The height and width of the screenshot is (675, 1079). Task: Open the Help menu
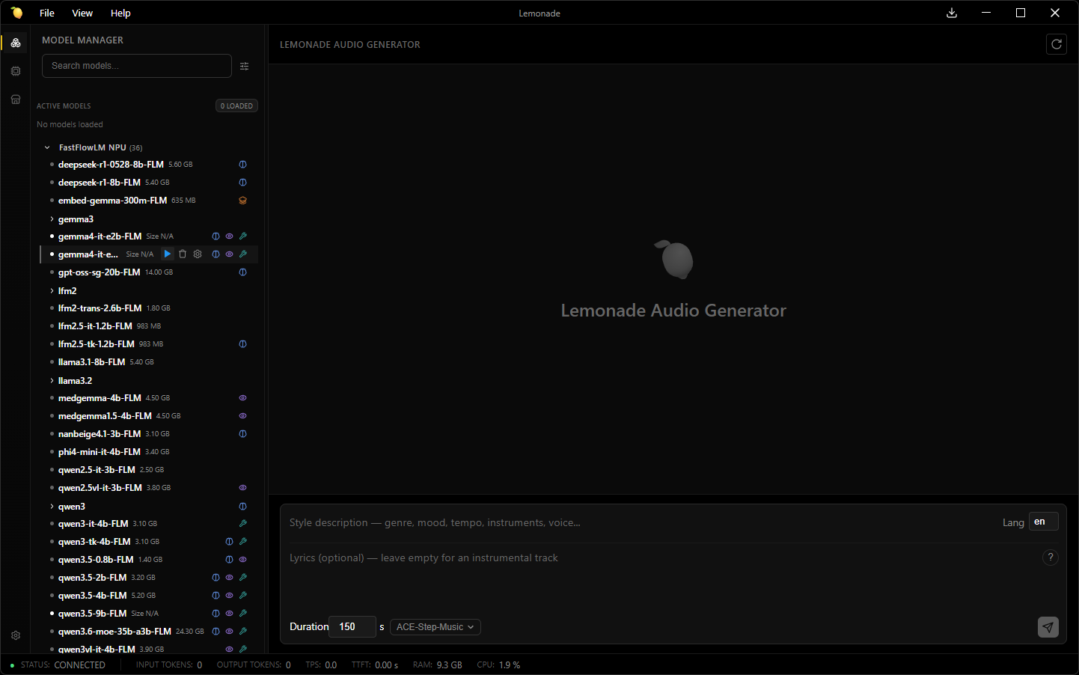pos(120,13)
